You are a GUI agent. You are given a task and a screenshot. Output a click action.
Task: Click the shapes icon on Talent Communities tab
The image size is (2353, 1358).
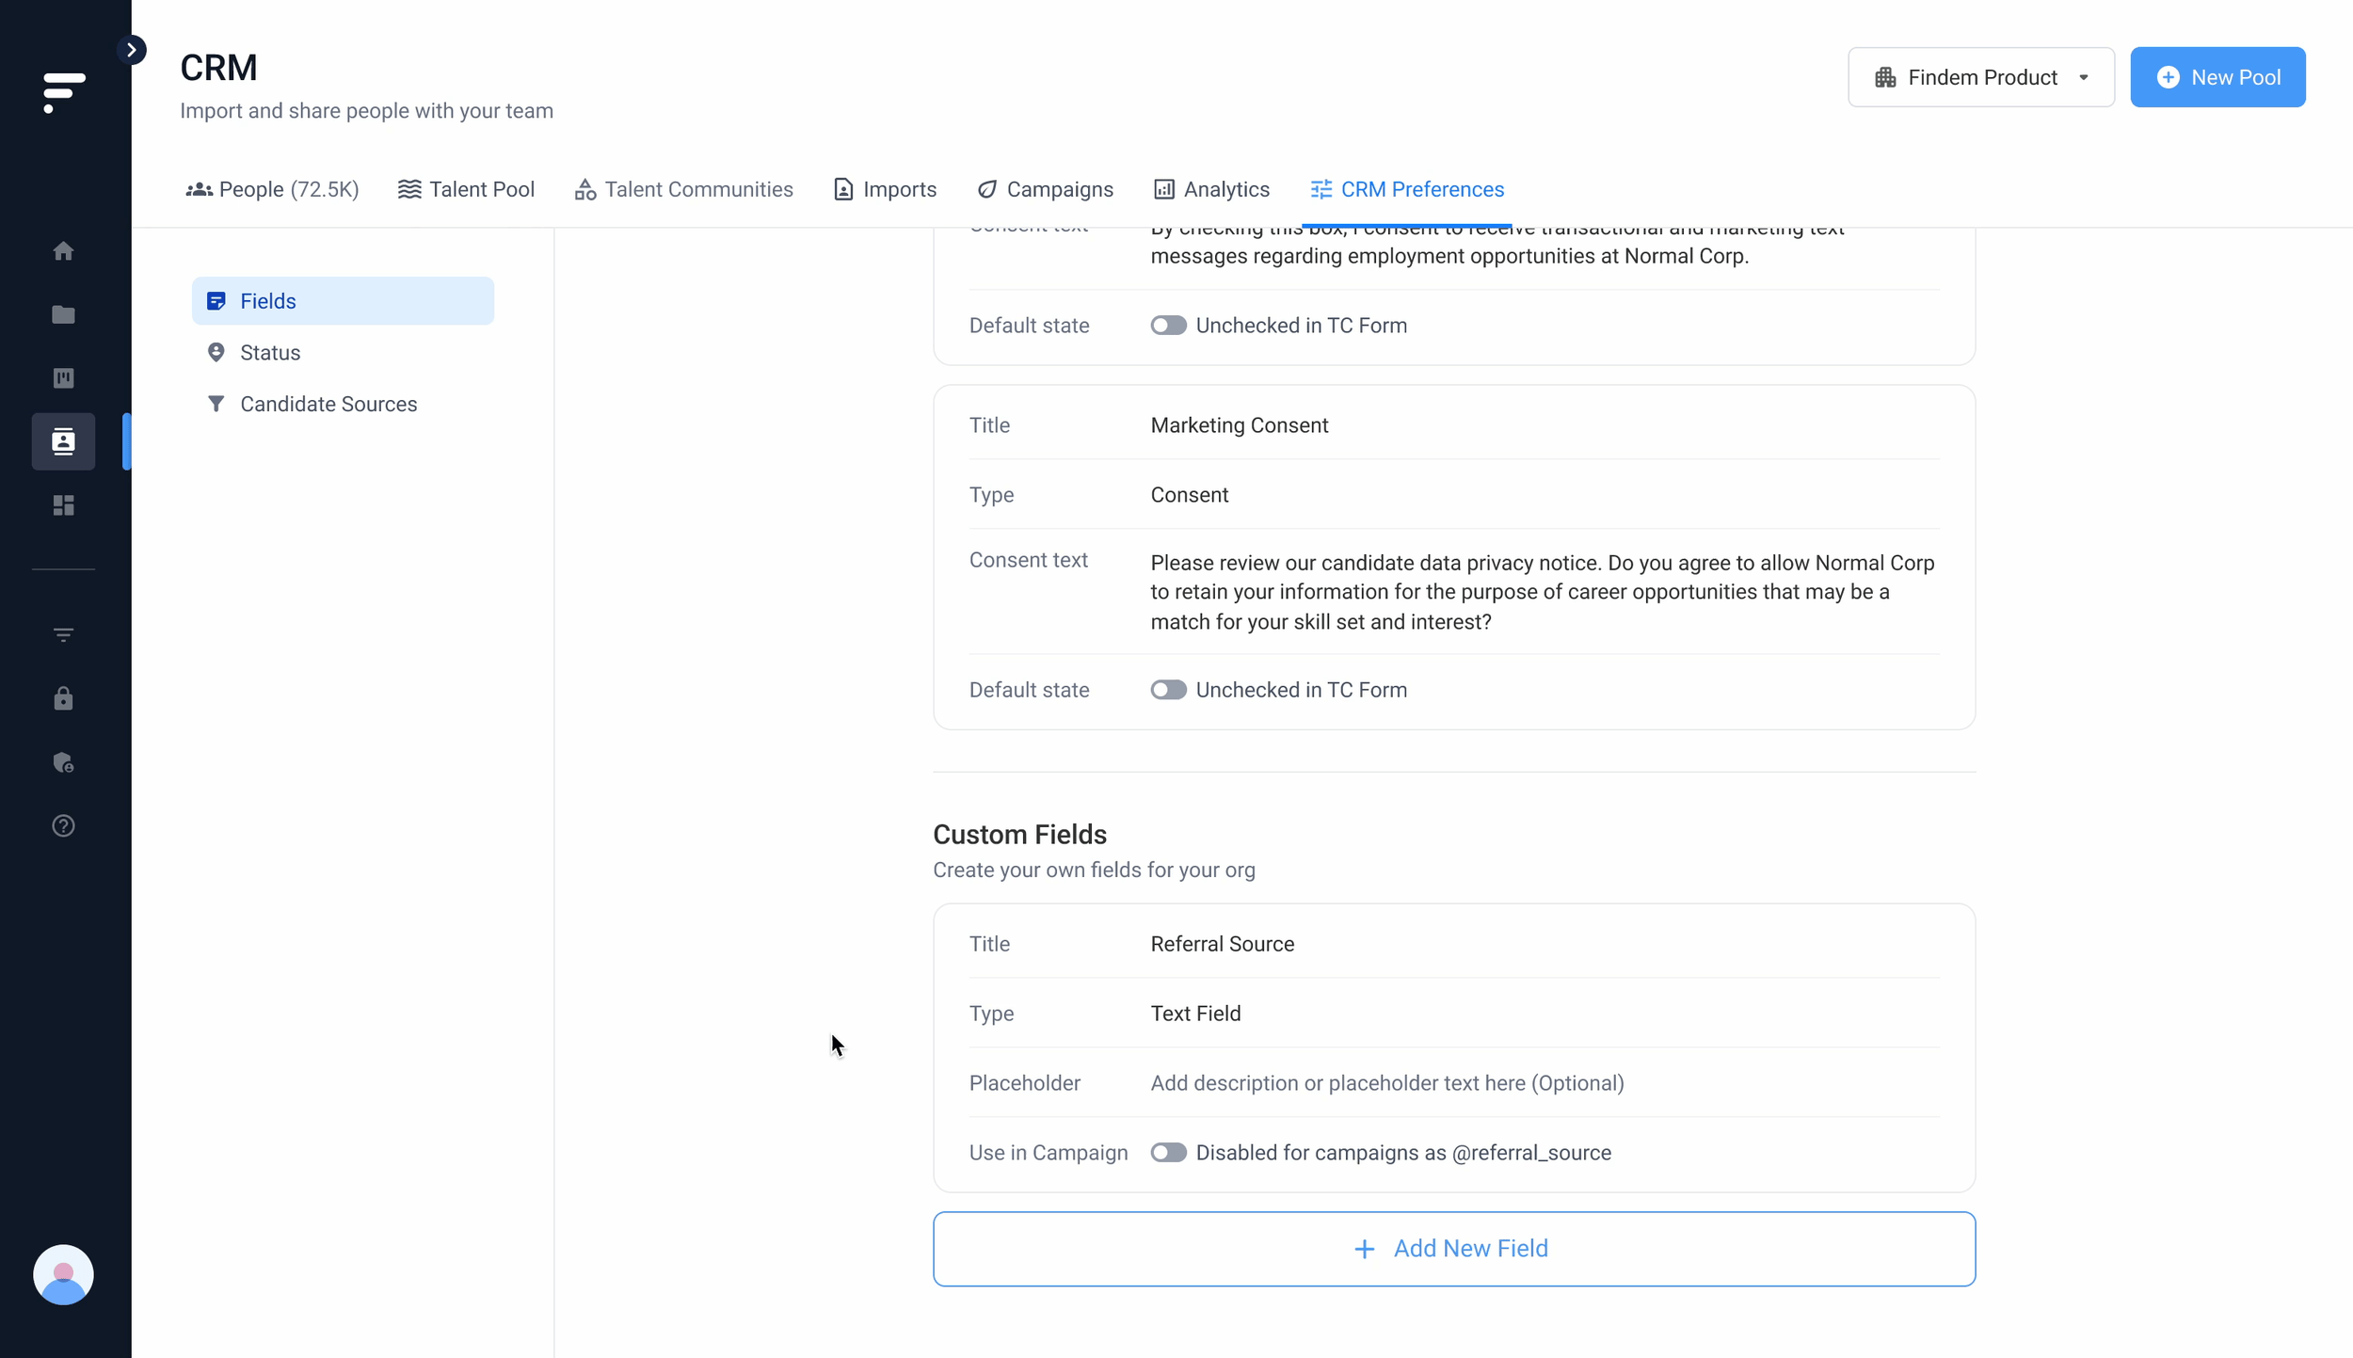coord(585,190)
